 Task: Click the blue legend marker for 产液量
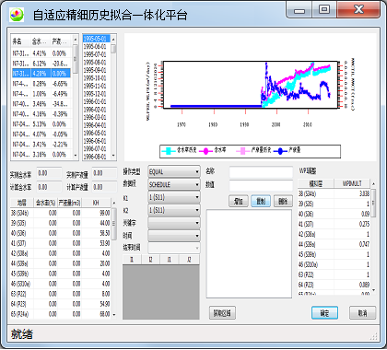point(280,151)
